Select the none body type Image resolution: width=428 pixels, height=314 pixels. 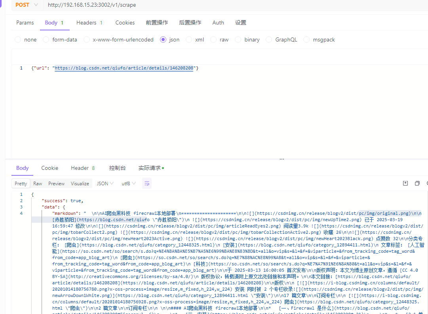click(x=26, y=40)
